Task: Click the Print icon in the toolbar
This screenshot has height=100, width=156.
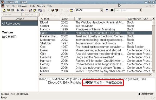Action: [x=12, y=10]
